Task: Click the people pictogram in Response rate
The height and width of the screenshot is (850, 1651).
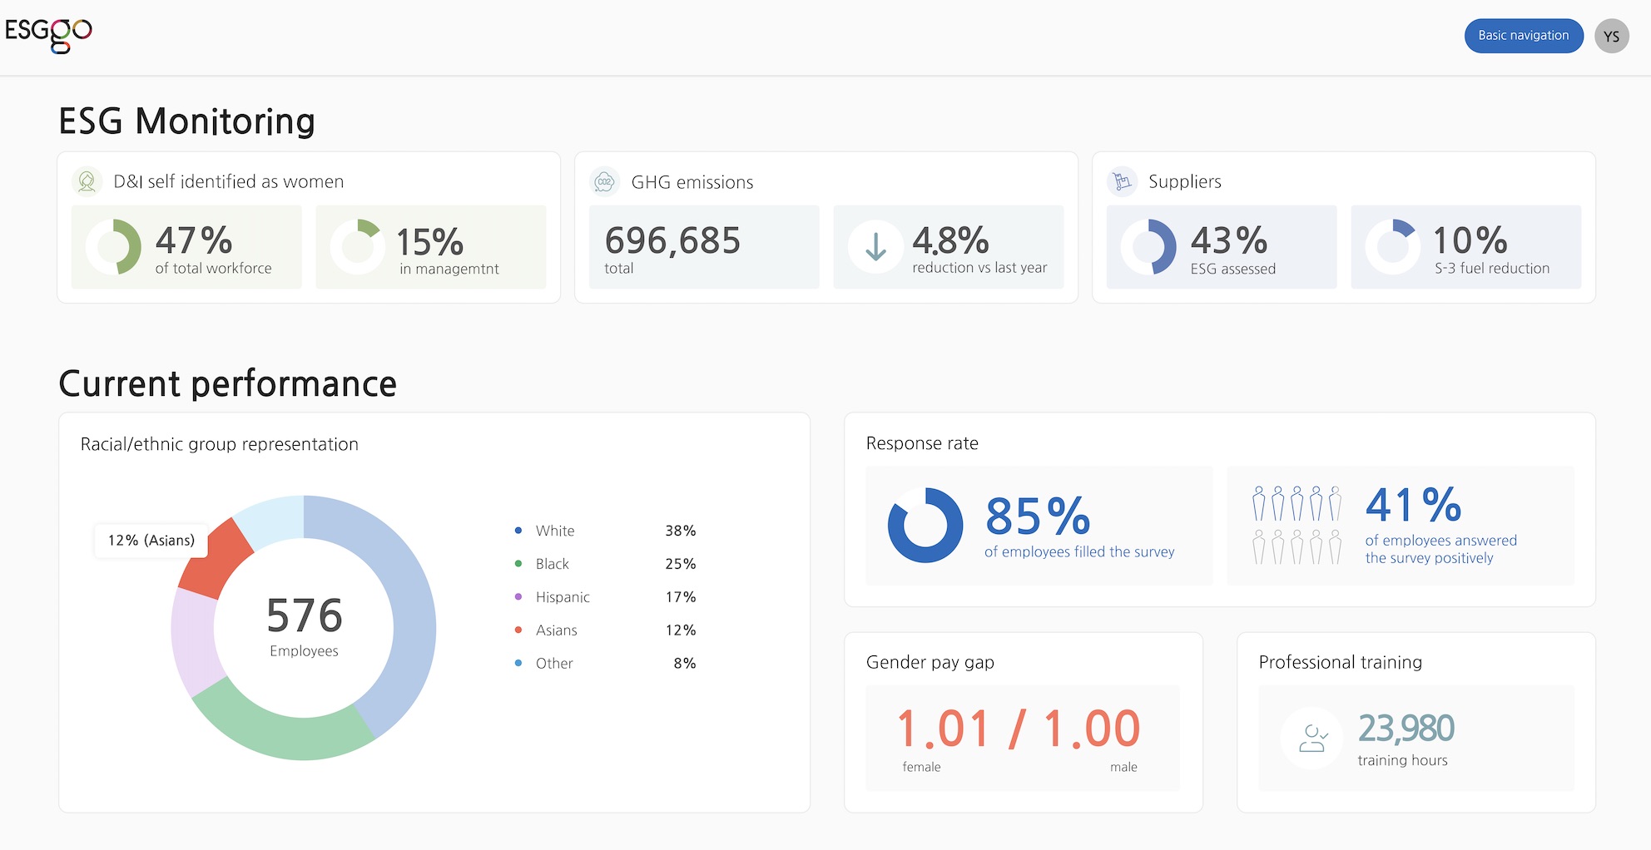Action: [x=1297, y=525]
